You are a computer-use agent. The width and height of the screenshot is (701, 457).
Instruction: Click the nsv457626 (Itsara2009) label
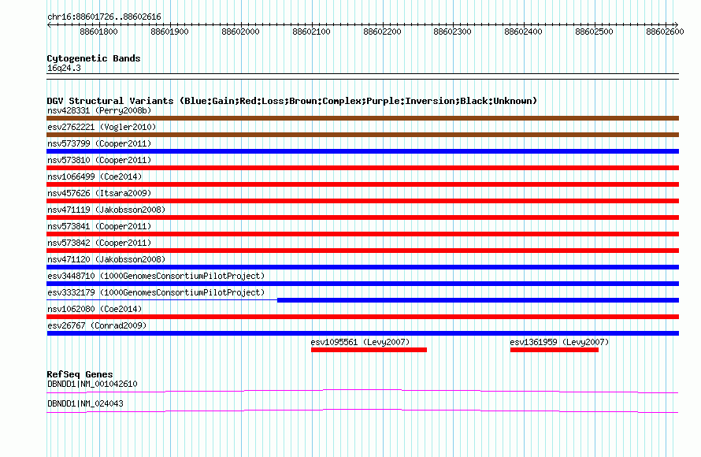point(99,193)
